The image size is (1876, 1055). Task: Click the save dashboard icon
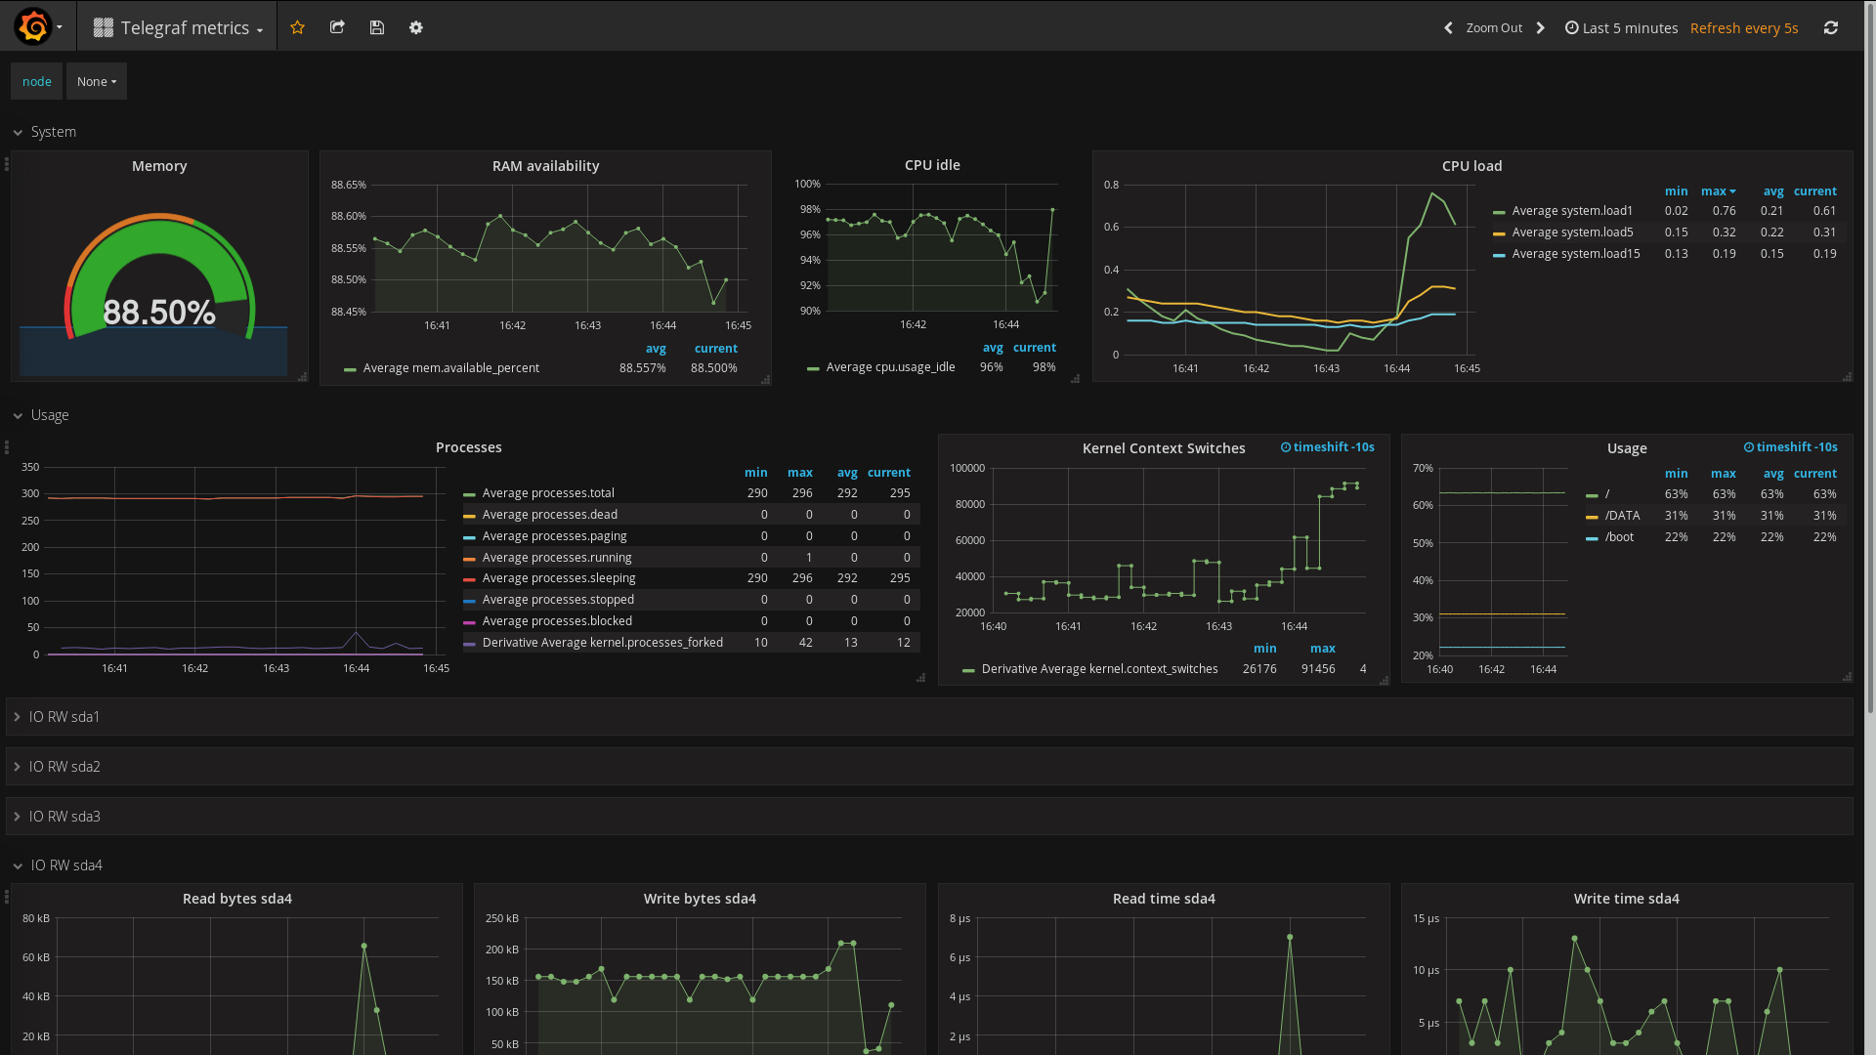(377, 27)
